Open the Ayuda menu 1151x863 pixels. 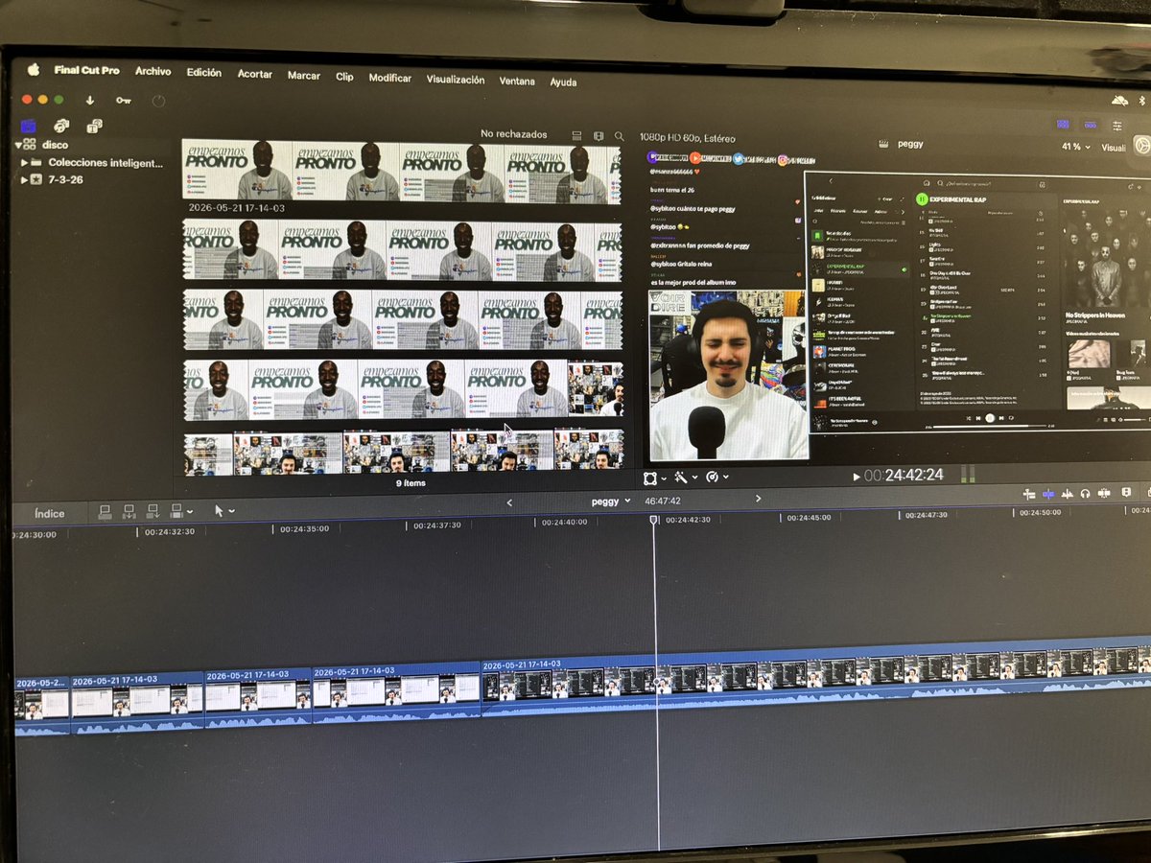563,82
